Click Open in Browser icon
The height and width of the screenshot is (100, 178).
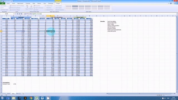tap(34, 8)
